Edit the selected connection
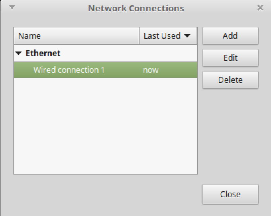This screenshot has width=271, height=216. [x=230, y=58]
